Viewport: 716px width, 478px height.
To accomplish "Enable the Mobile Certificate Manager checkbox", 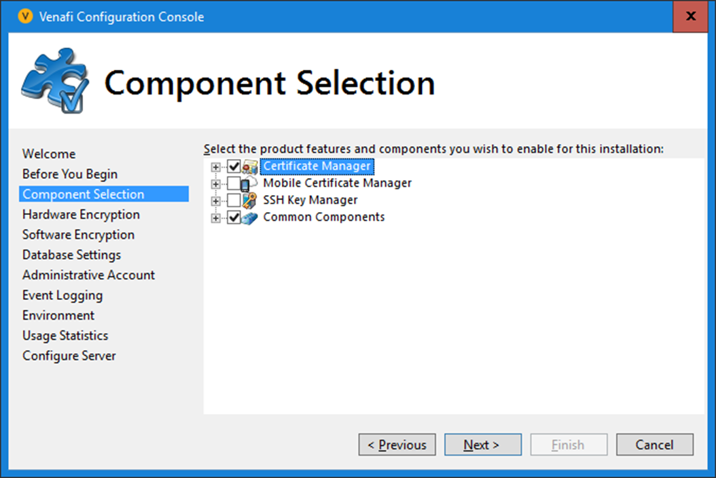I will point(234,184).
